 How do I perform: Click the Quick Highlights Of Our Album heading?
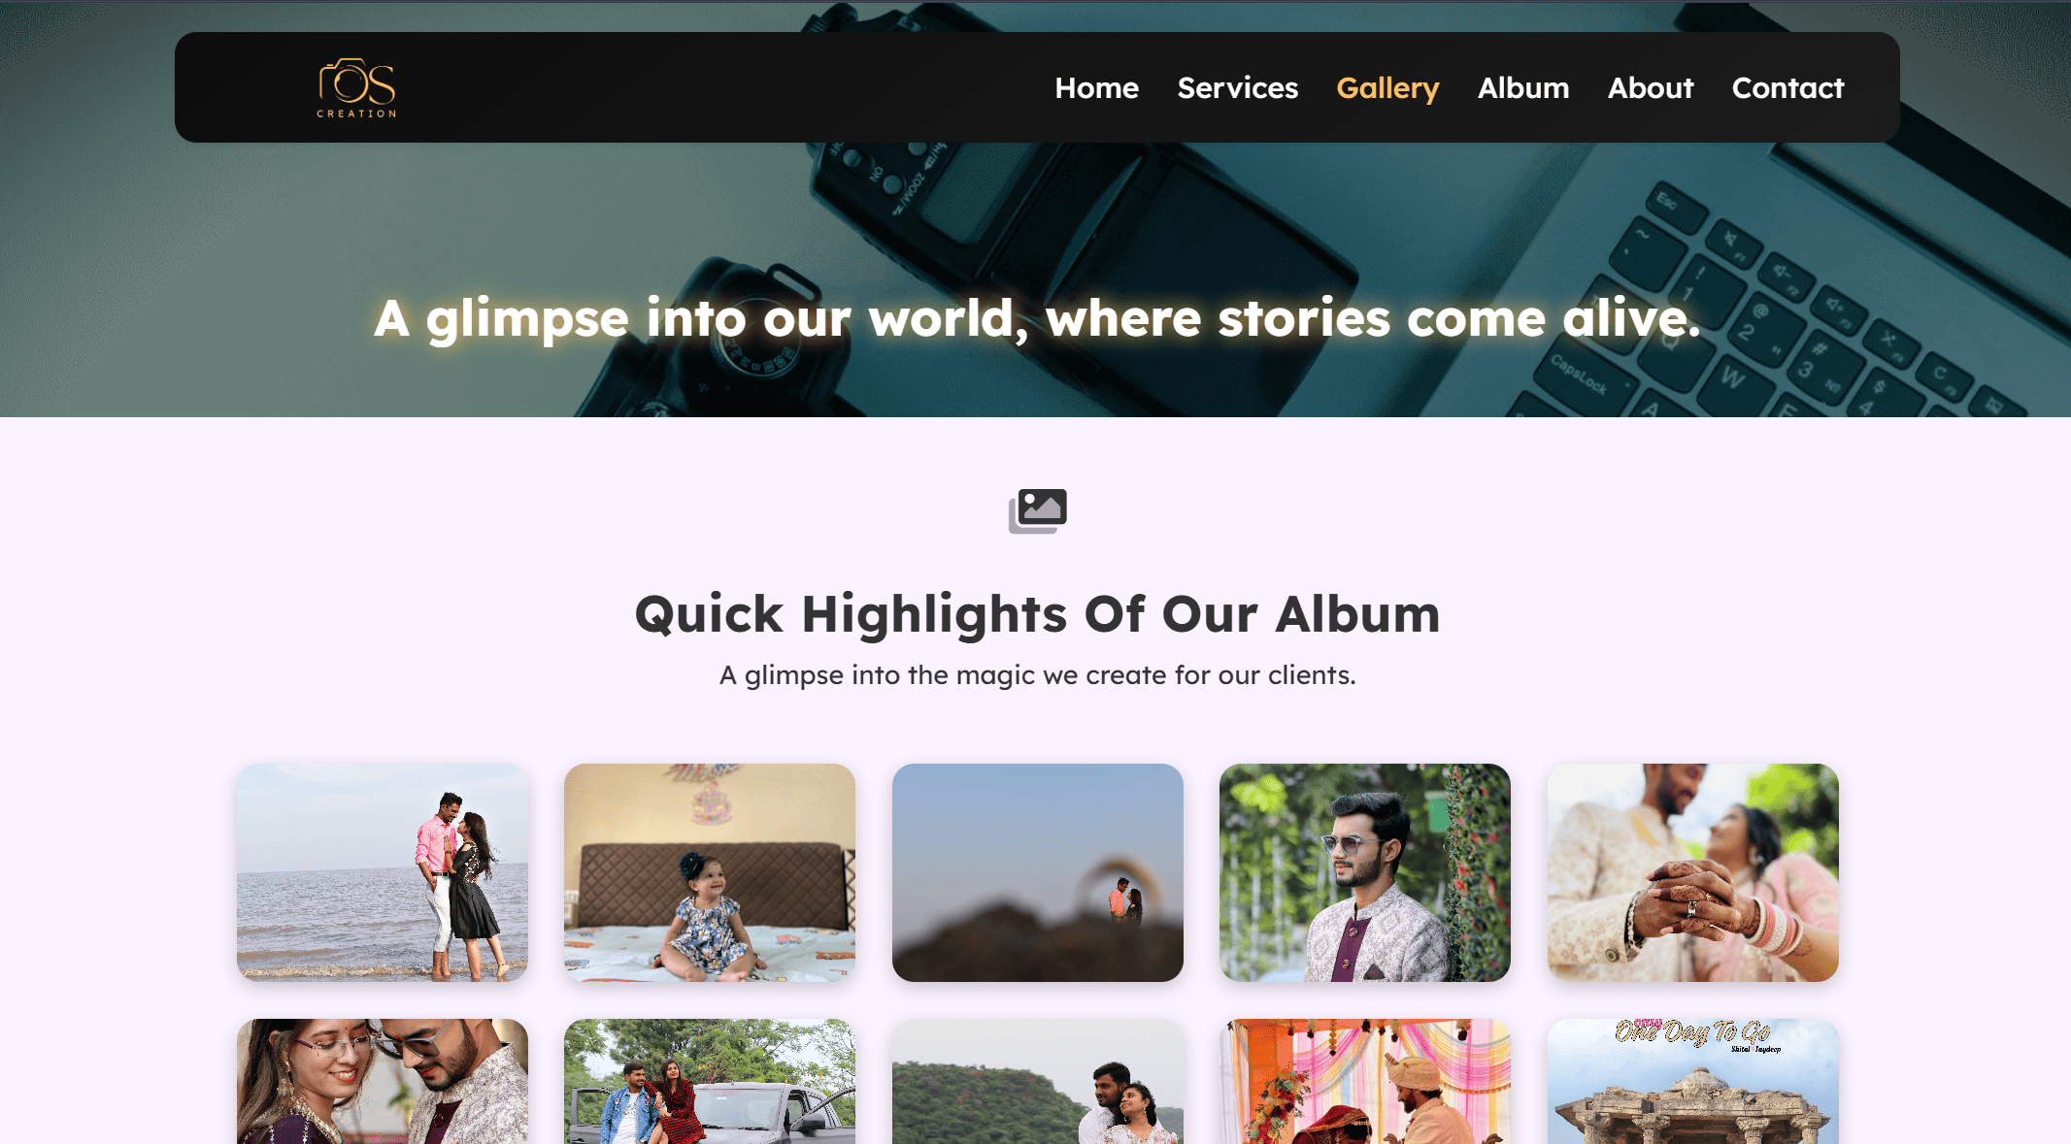pyautogui.click(x=1037, y=614)
